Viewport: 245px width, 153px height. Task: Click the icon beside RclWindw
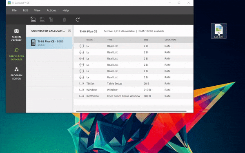(82, 96)
